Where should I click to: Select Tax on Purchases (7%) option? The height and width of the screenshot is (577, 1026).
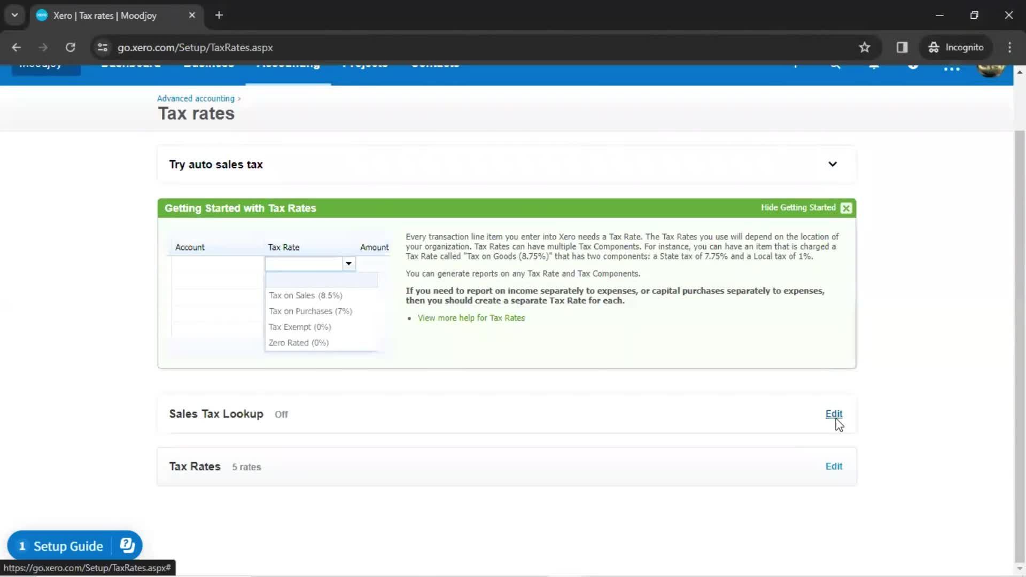tap(310, 311)
